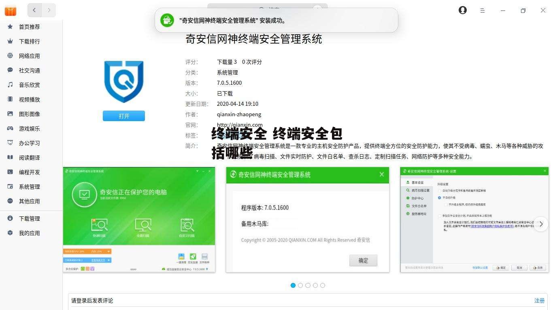
Task: Click the cube icon for 我的应用
Action: coord(10,233)
